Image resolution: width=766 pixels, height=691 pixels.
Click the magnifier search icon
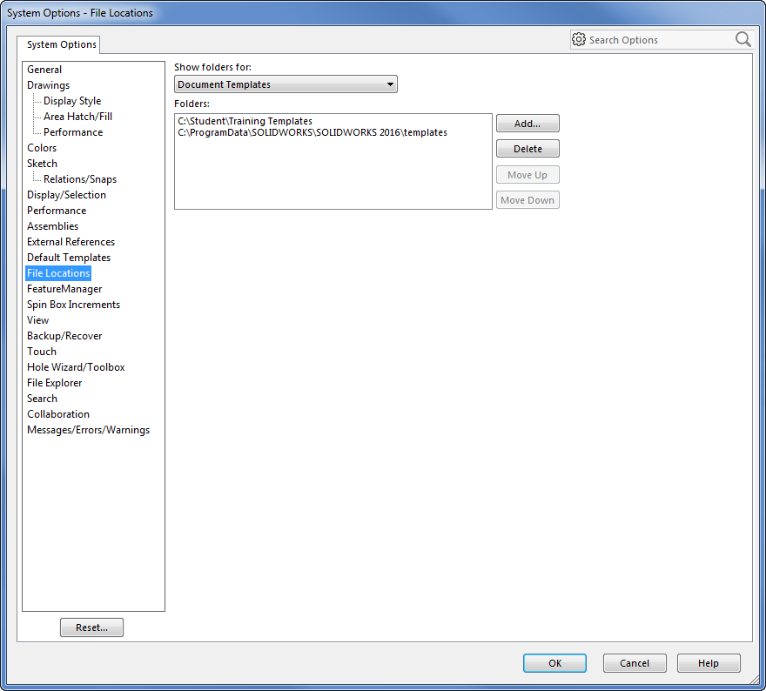(x=743, y=39)
